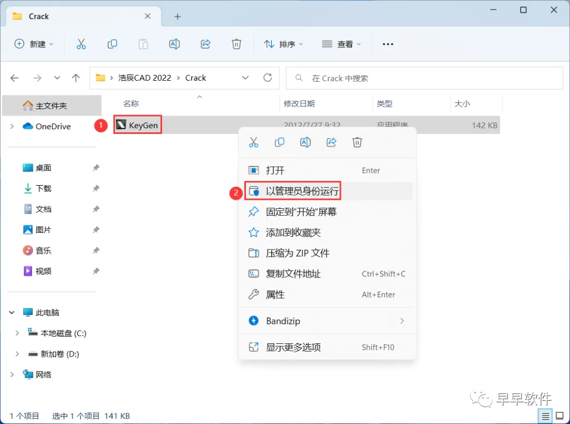The width and height of the screenshot is (570, 424).
Task: Choose 固定到"开始"屏幕
Action: [327, 212]
